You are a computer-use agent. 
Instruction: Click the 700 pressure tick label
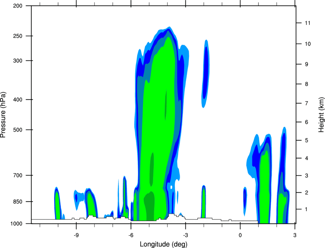coord(18,175)
